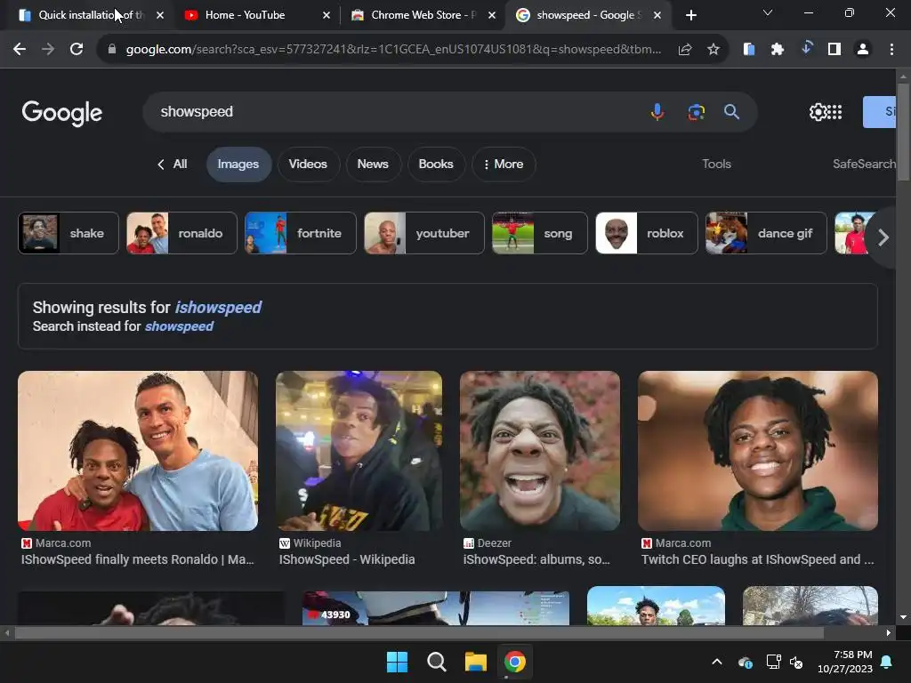This screenshot has width=911, height=683.
Task: Click the magnifier search button in the search box
Action: [731, 111]
